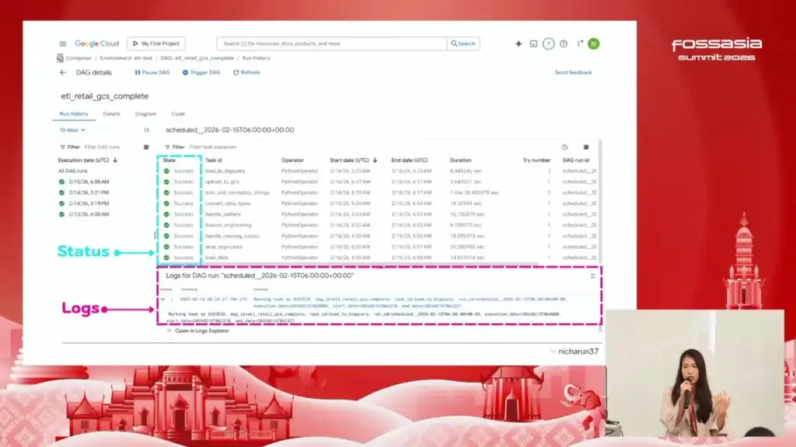
Task: Open the help question mark icon
Action: click(564, 43)
